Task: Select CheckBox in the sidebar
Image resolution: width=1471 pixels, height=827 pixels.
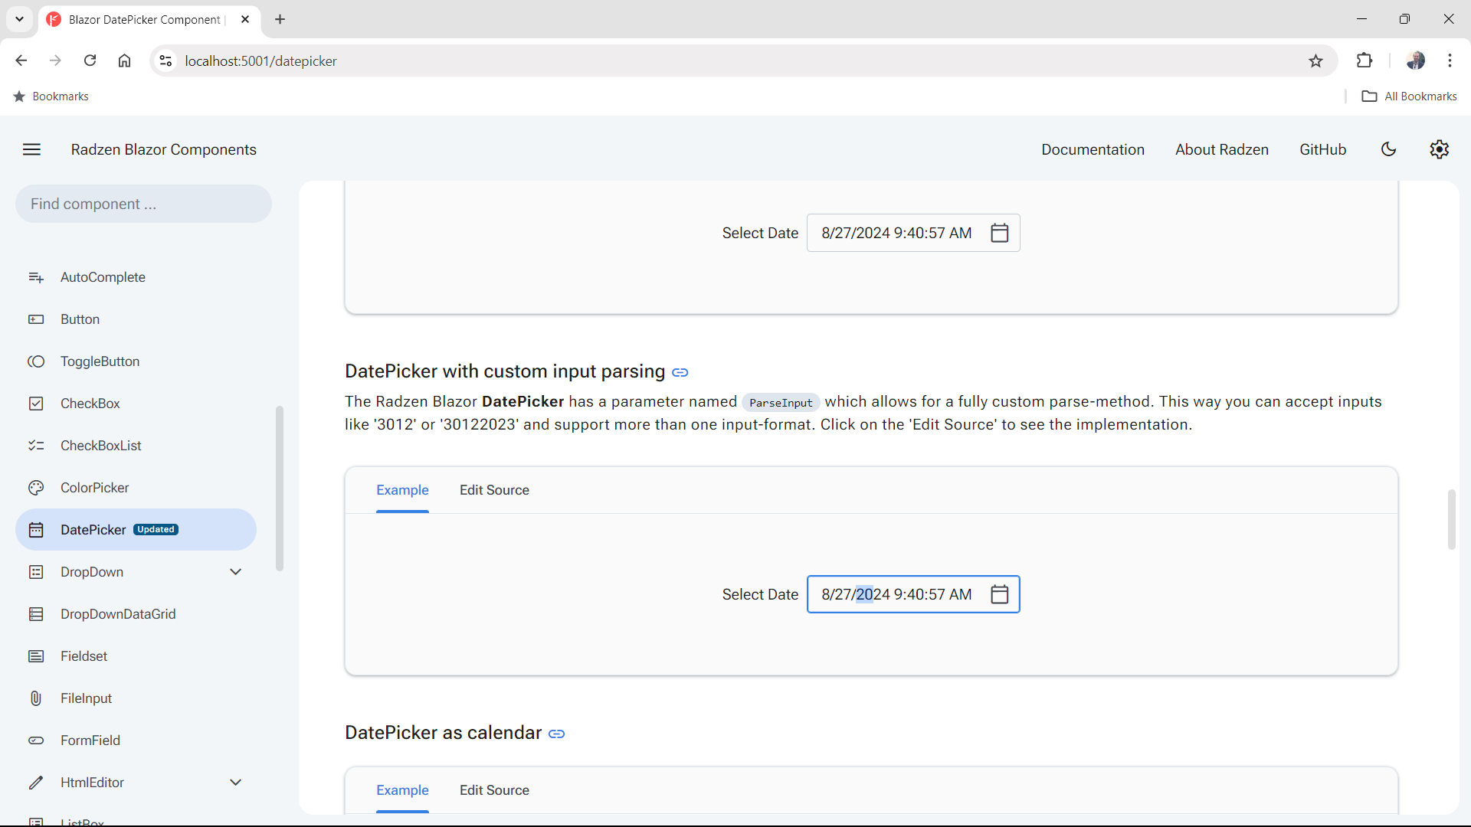Action: pos(90,404)
